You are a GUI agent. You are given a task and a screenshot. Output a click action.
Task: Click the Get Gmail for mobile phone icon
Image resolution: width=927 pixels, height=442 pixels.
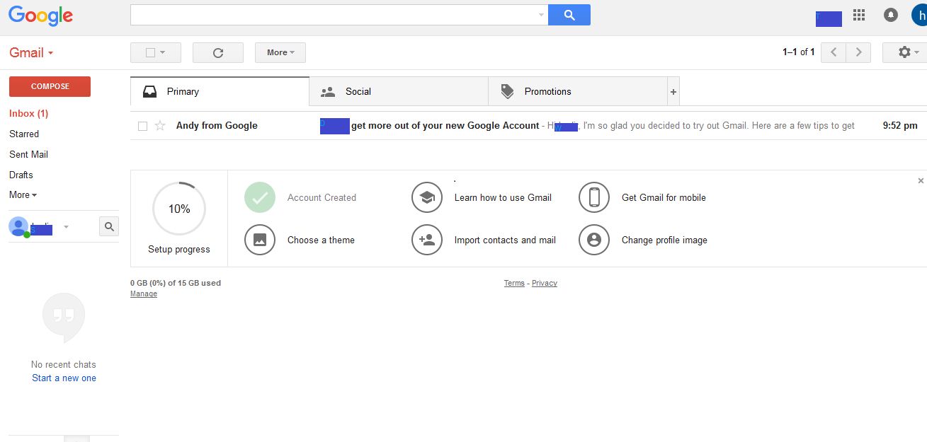(594, 197)
